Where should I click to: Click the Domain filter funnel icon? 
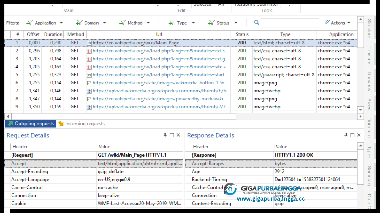click(x=79, y=23)
